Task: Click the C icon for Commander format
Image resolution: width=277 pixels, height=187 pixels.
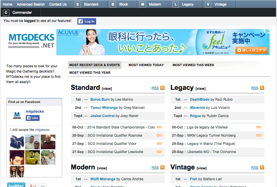Action: 6,13
